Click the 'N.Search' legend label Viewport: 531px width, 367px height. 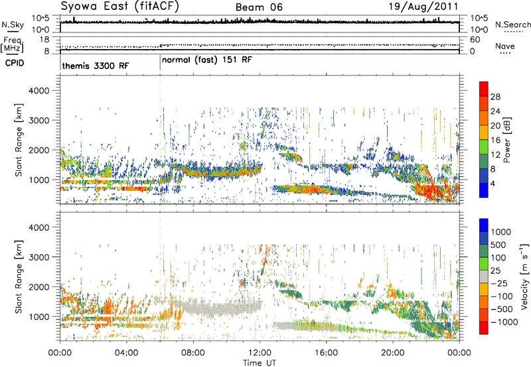512,25
